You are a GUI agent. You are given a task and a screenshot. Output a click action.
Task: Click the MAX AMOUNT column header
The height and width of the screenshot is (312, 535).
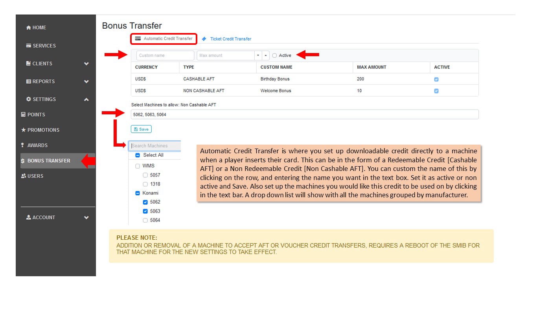(371, 67)
